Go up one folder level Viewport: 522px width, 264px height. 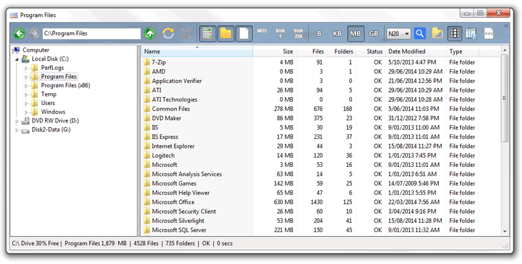150,33
